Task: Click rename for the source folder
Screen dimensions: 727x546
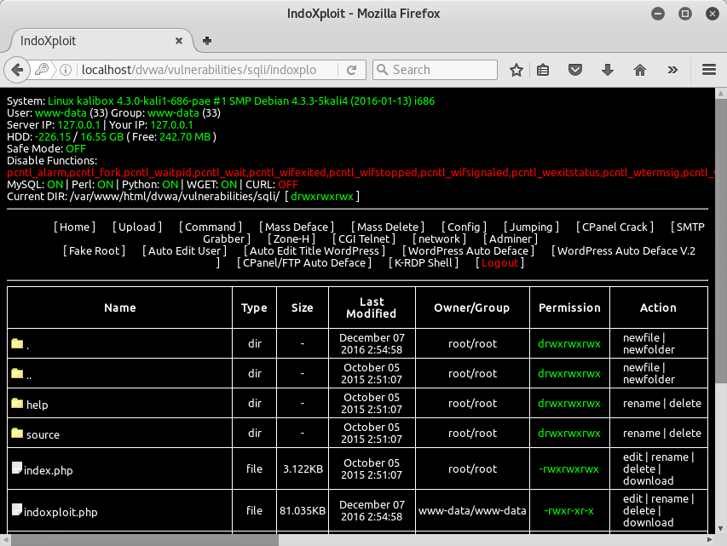Action: click(x=642, y=433)
